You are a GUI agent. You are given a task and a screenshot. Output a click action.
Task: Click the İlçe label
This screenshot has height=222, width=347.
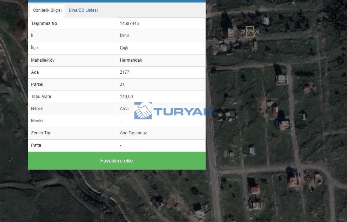point(34,48)
